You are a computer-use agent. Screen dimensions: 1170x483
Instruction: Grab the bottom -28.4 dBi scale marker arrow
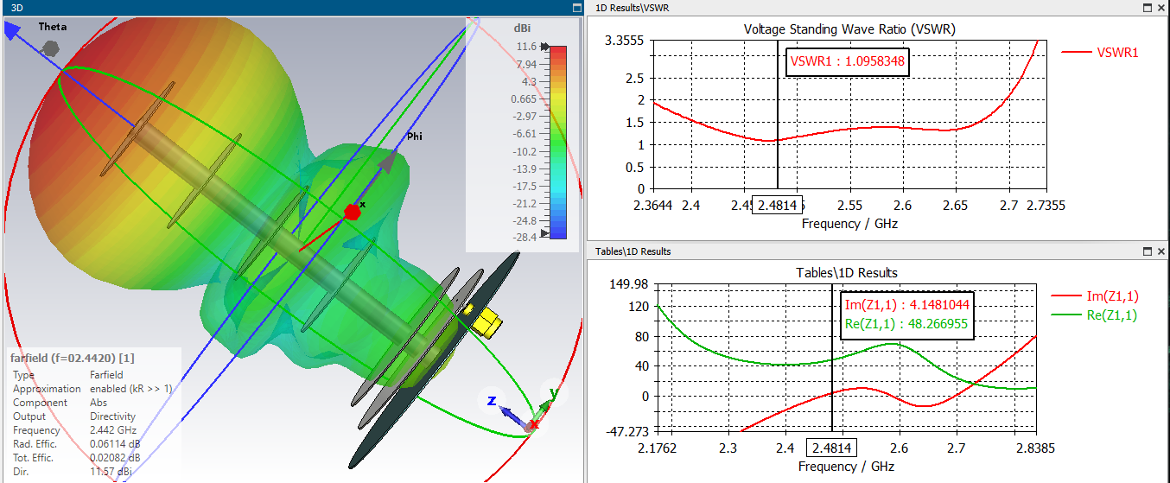click(x=544, y=233)
